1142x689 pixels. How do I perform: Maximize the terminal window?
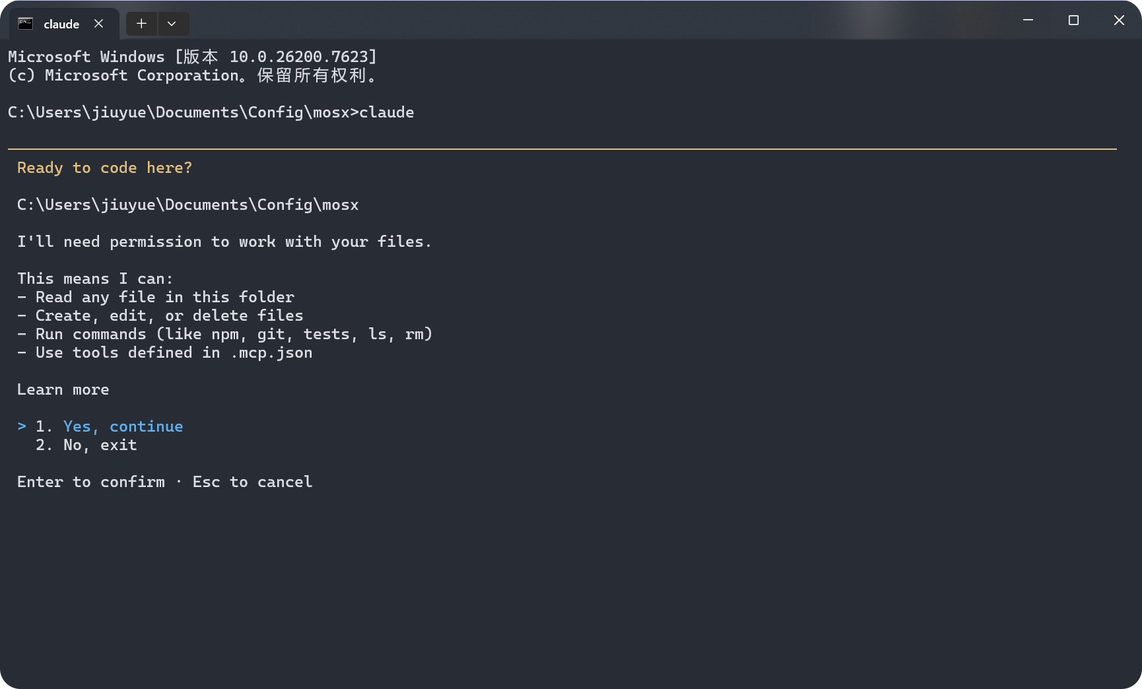[1073, 20]
